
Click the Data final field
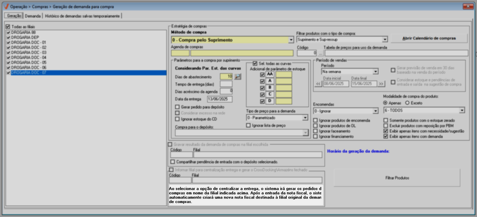tap(364, 84)
